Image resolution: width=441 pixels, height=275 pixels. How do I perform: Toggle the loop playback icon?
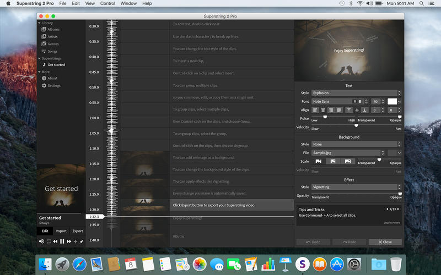tap(49, 241)
